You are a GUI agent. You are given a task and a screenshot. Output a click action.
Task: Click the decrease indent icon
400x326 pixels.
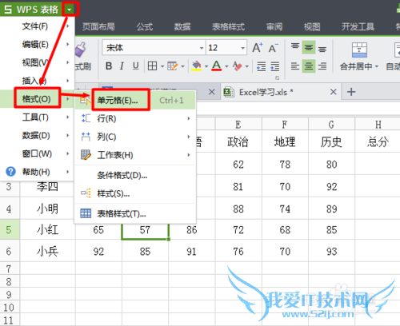[261, 66]
